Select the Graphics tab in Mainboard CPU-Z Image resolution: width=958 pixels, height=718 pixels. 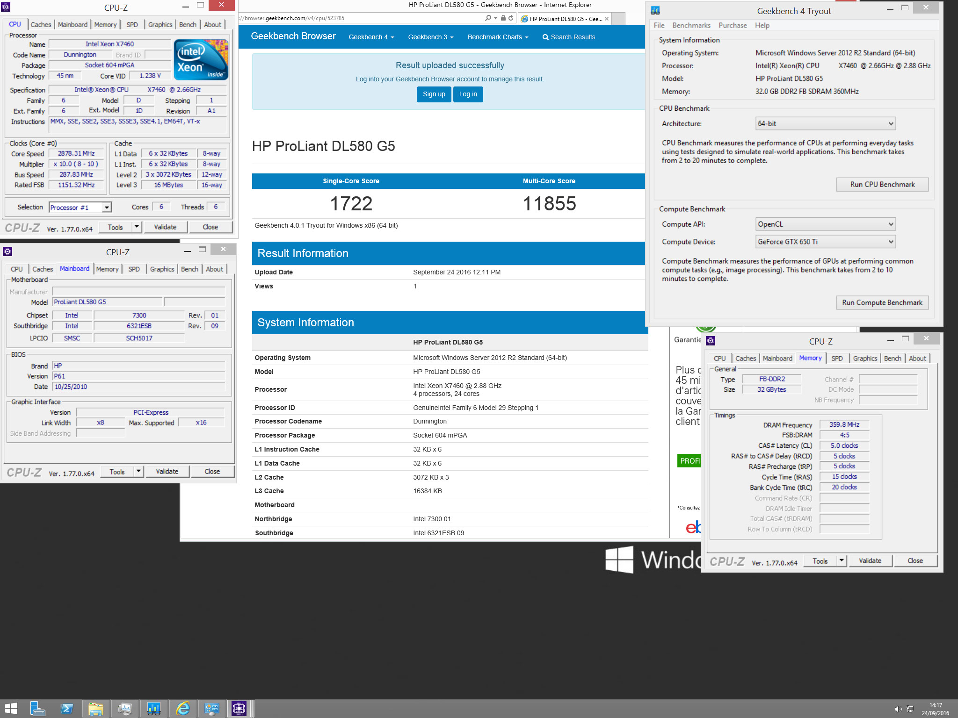point(162,269)
